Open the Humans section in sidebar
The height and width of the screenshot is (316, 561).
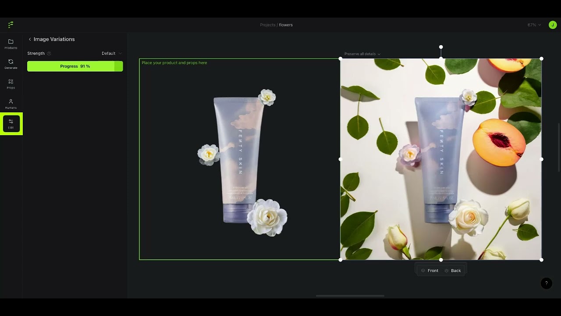click(x=11, y=104)
